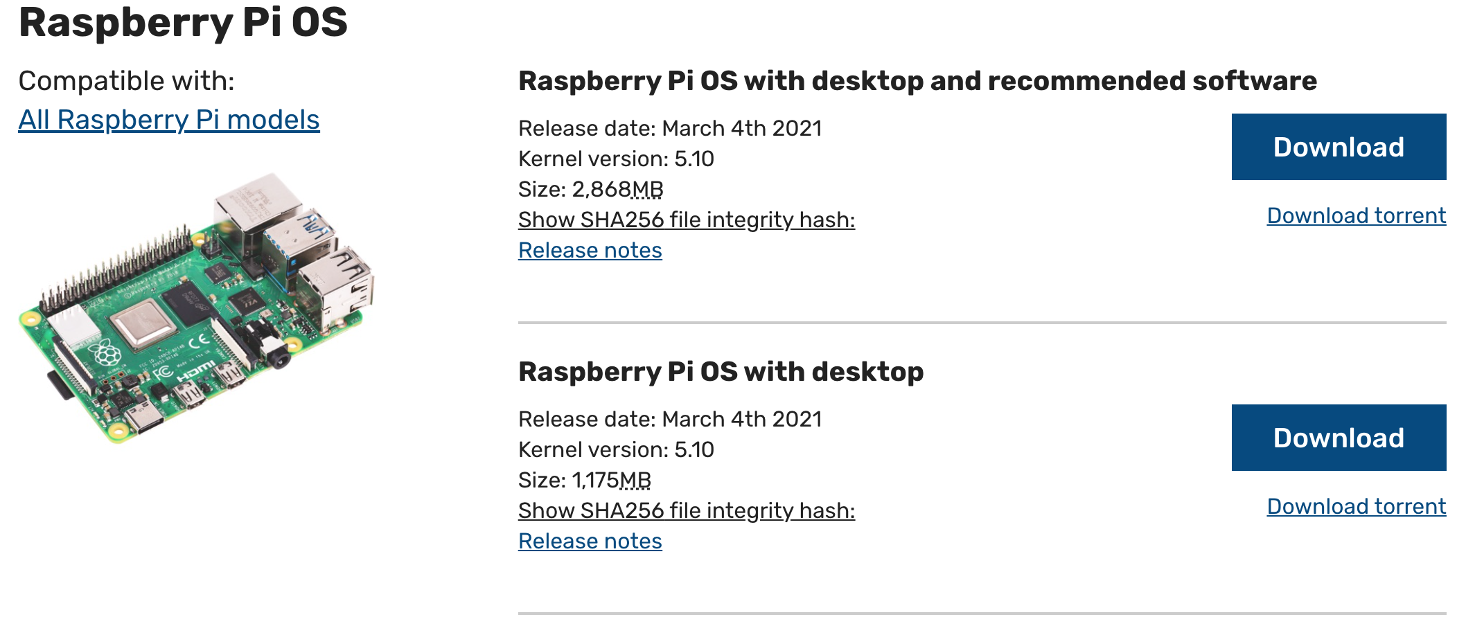Click the Raspberry Pi OS page title
The height and width of the screenshot is (626, 1466).
pos(184,22)
